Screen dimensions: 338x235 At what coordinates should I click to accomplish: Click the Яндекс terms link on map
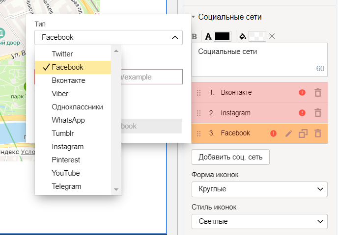[x=28, y=152]
